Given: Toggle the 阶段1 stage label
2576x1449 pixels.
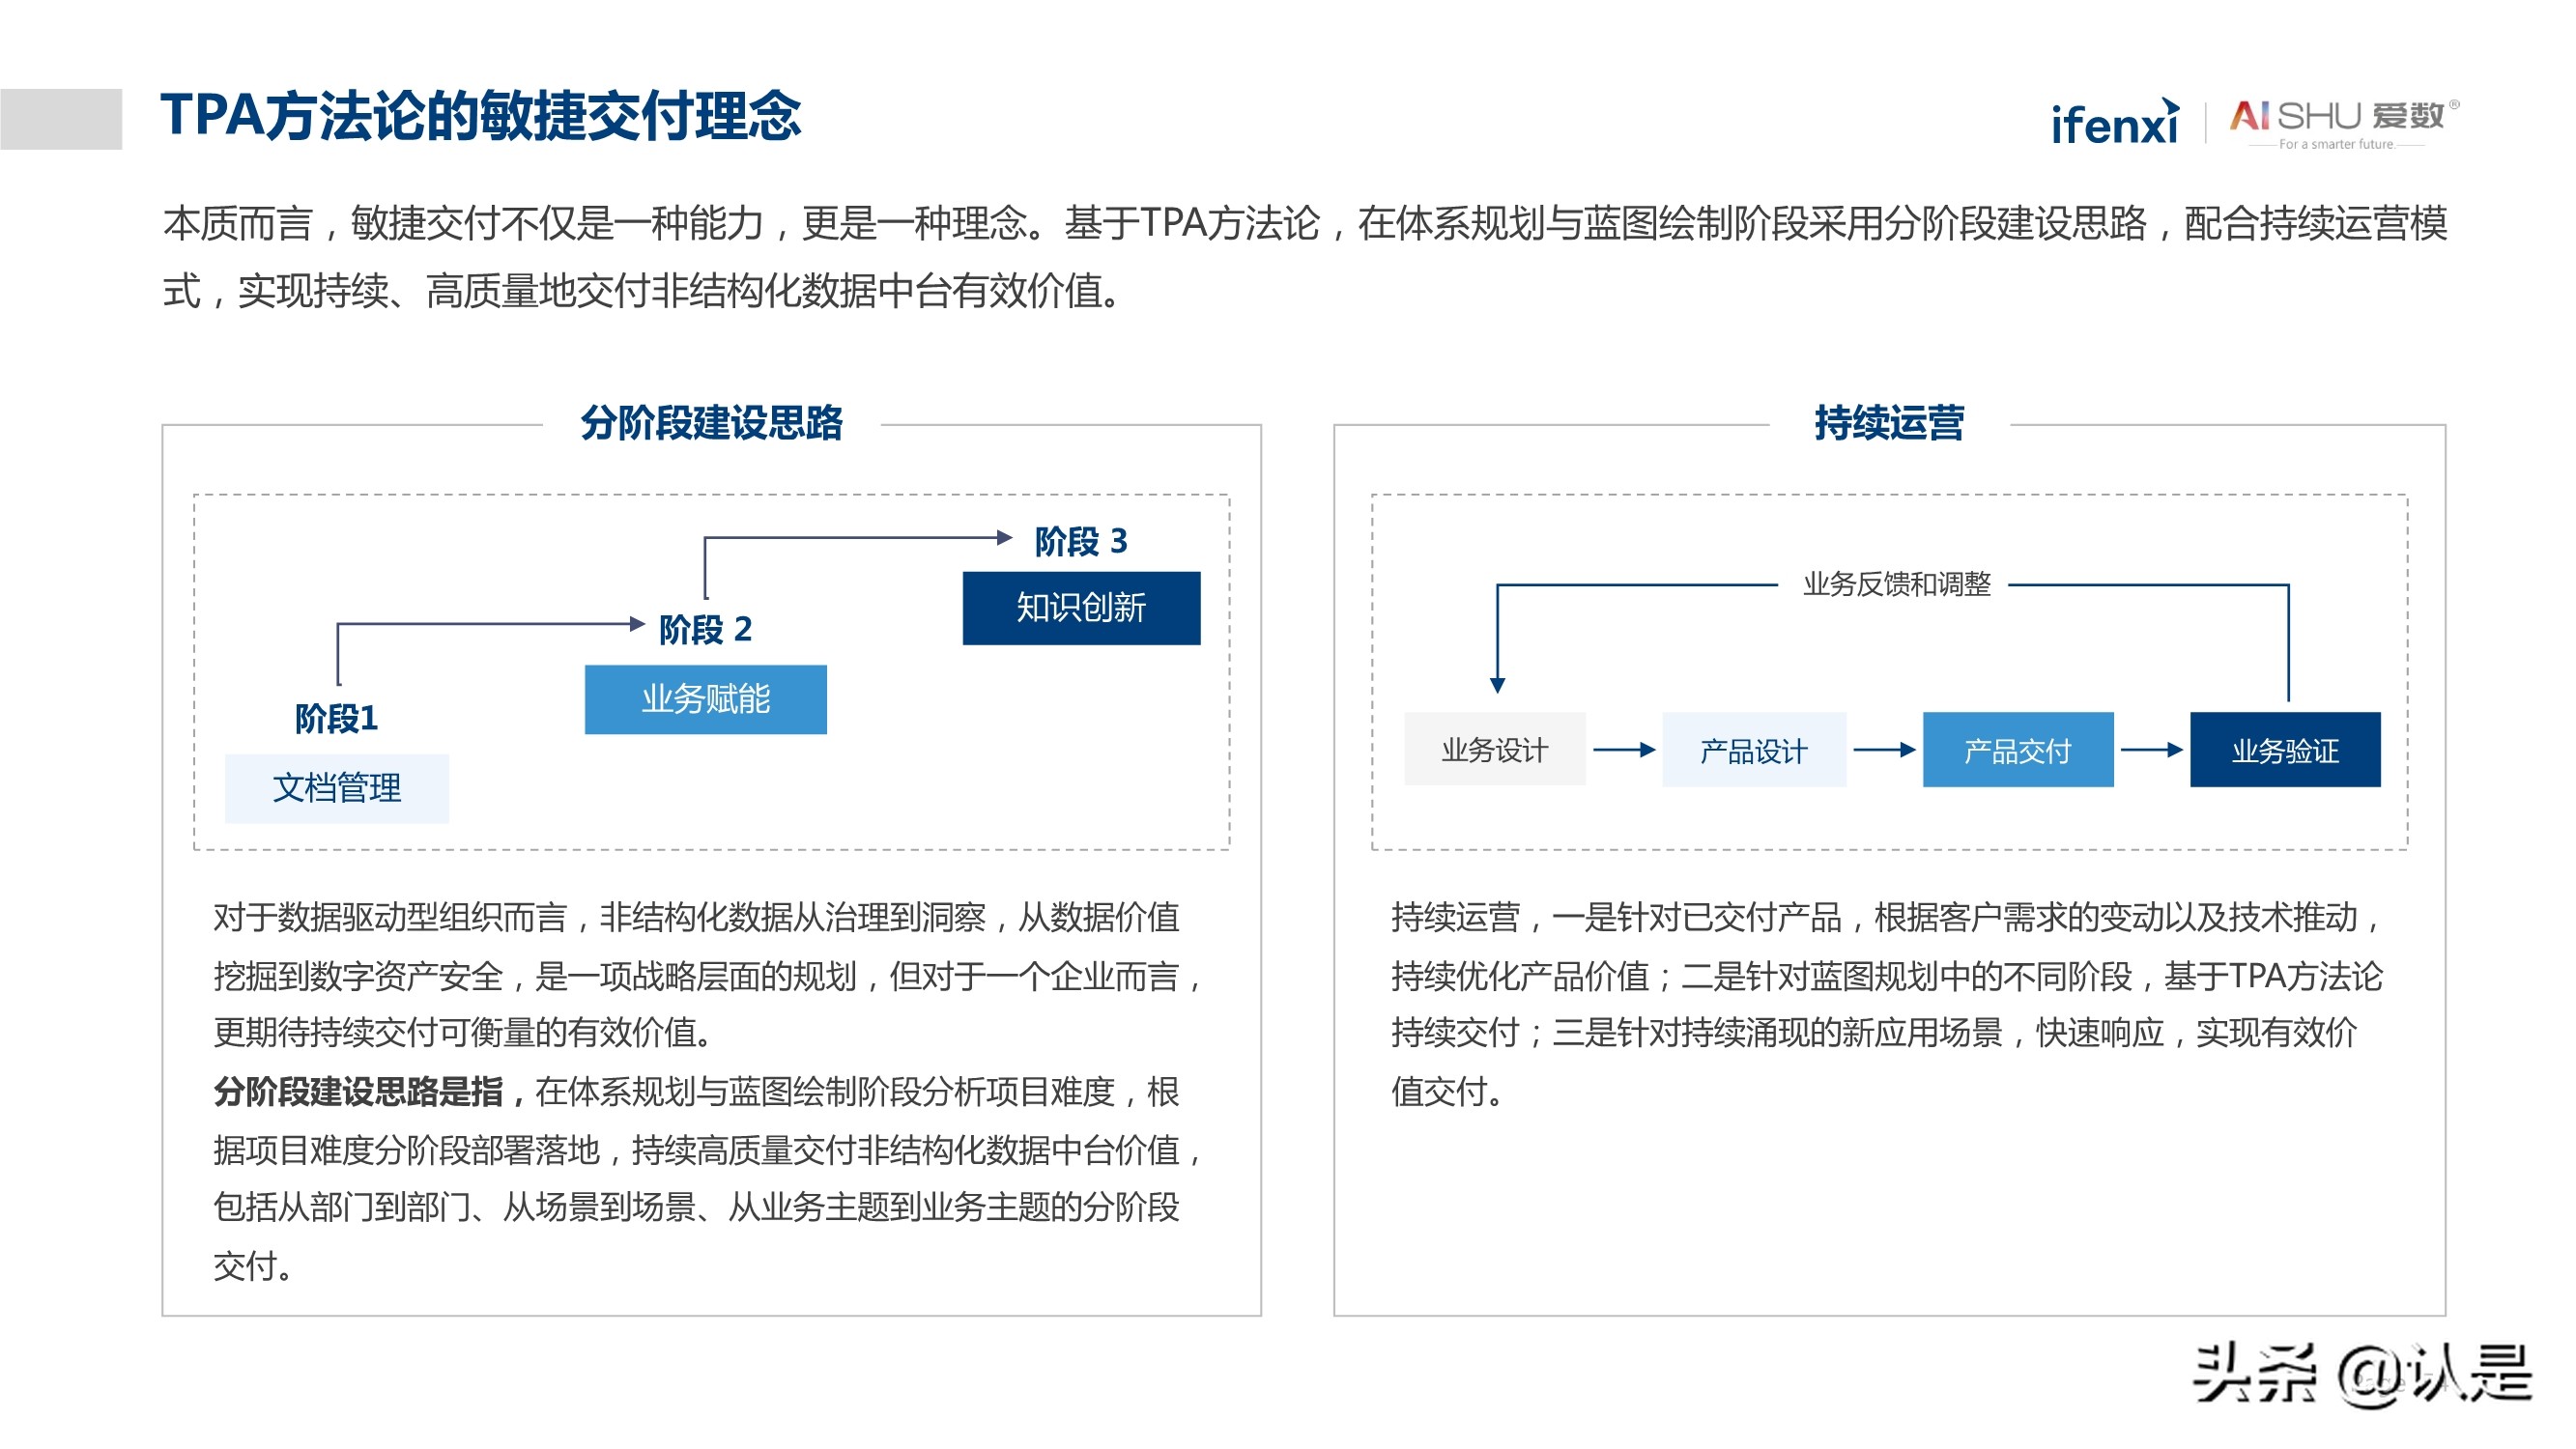Looking at the screenshot, I should coord(337,717).
